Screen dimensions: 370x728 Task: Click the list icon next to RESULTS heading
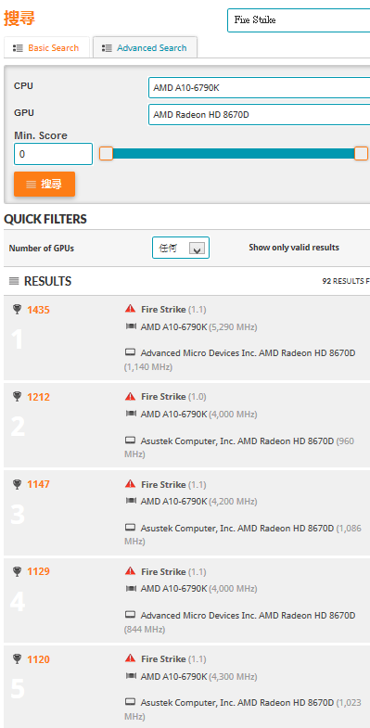[x=15, y=281]
